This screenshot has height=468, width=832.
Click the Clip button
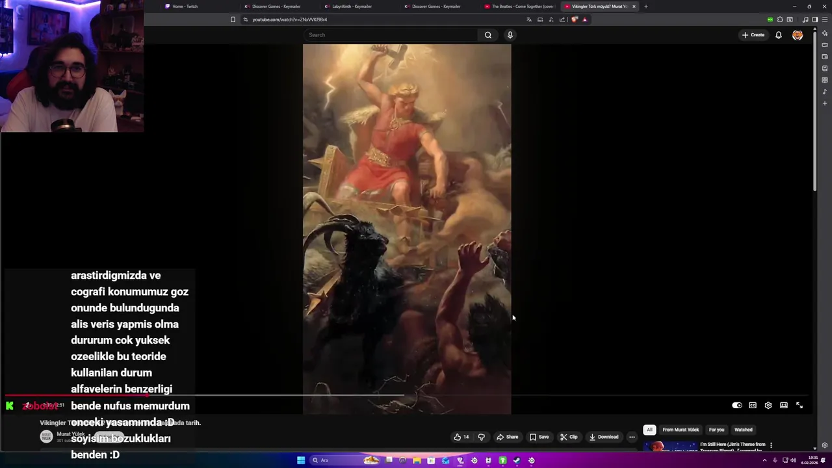pos(569,437)
